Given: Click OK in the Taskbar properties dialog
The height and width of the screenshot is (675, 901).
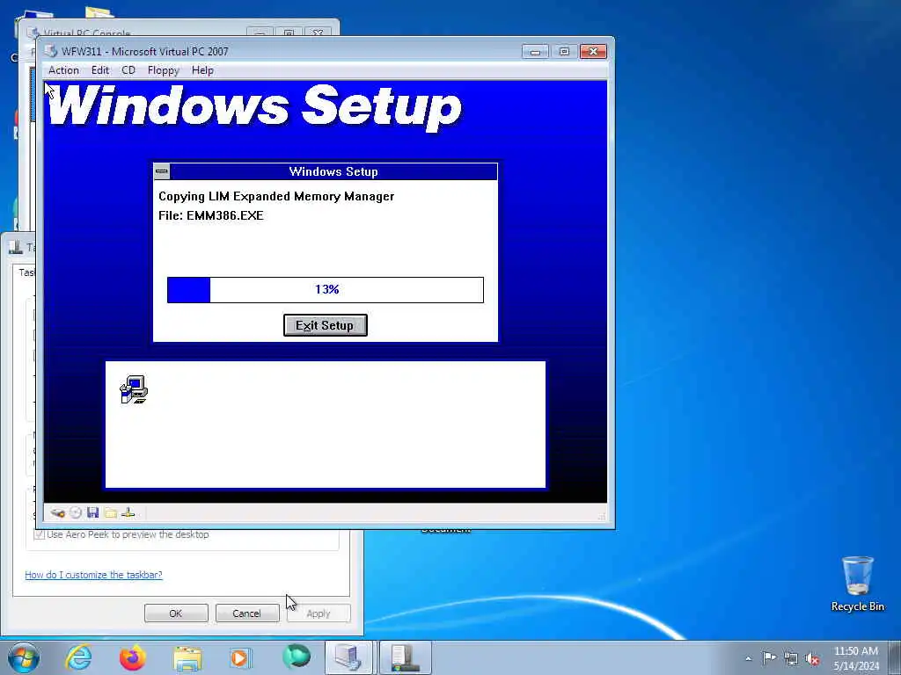Looking at the screenshot, I should click(176, 613).
